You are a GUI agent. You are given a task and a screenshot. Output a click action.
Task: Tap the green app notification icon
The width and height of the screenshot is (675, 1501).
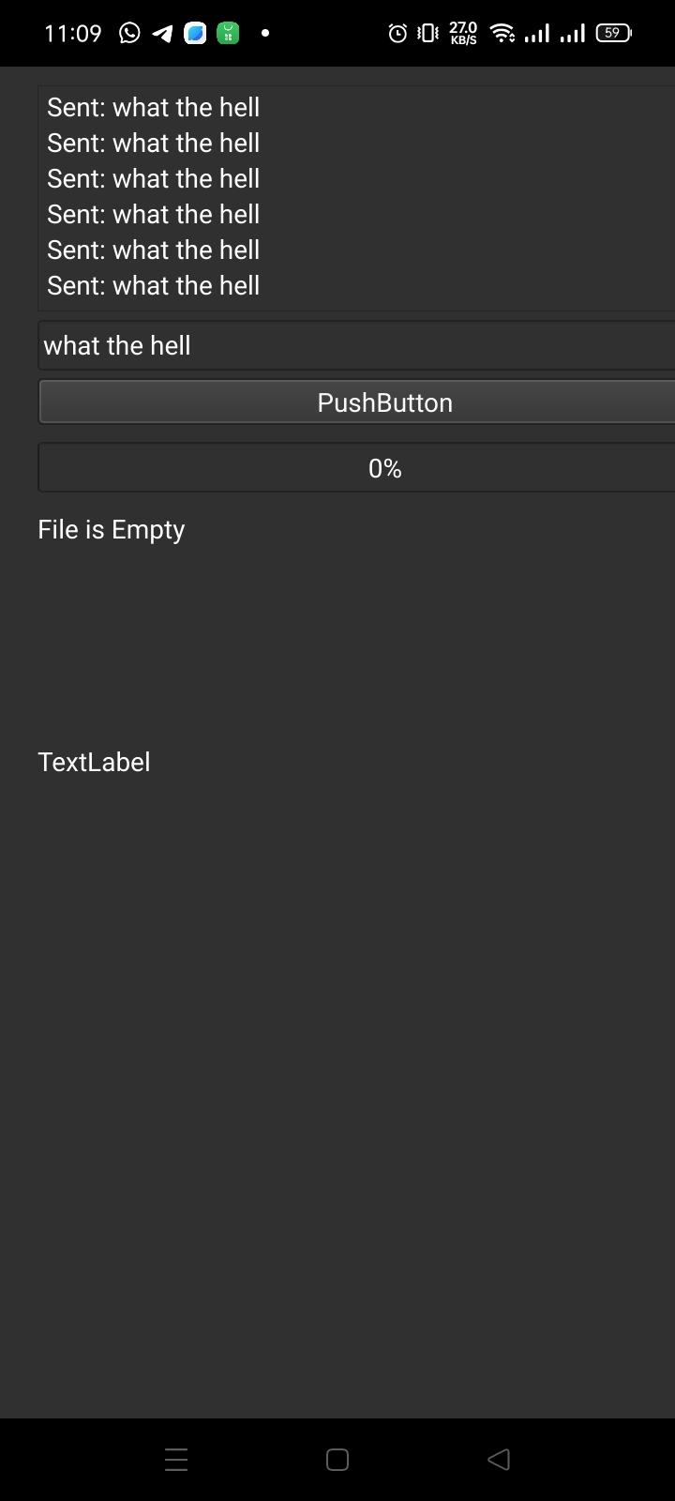coord(228,34)
